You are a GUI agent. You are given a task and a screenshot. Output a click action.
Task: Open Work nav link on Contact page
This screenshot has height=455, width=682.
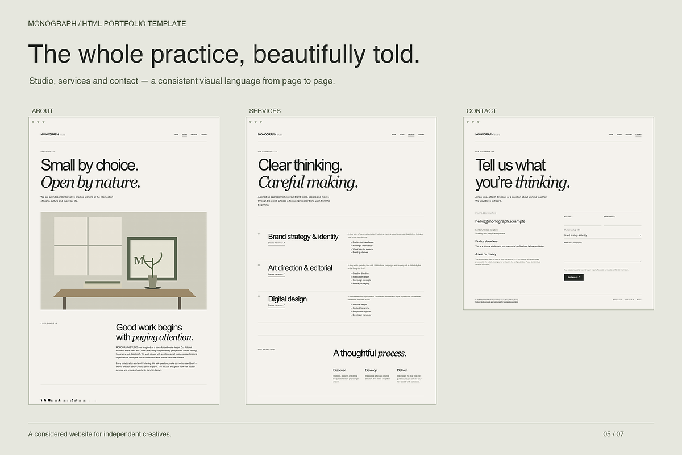click(611, 134)
